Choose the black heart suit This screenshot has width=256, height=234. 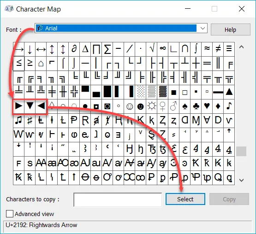(x=207, y=106)
